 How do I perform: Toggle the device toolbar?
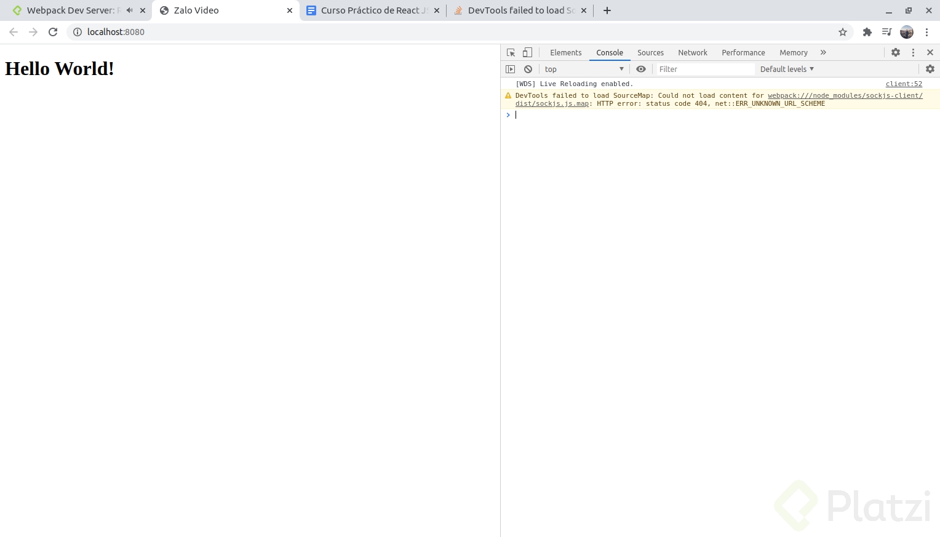[527, 52]
